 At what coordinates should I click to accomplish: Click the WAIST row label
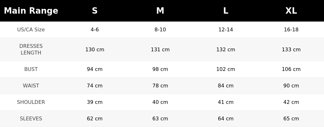tap(31, 86)
